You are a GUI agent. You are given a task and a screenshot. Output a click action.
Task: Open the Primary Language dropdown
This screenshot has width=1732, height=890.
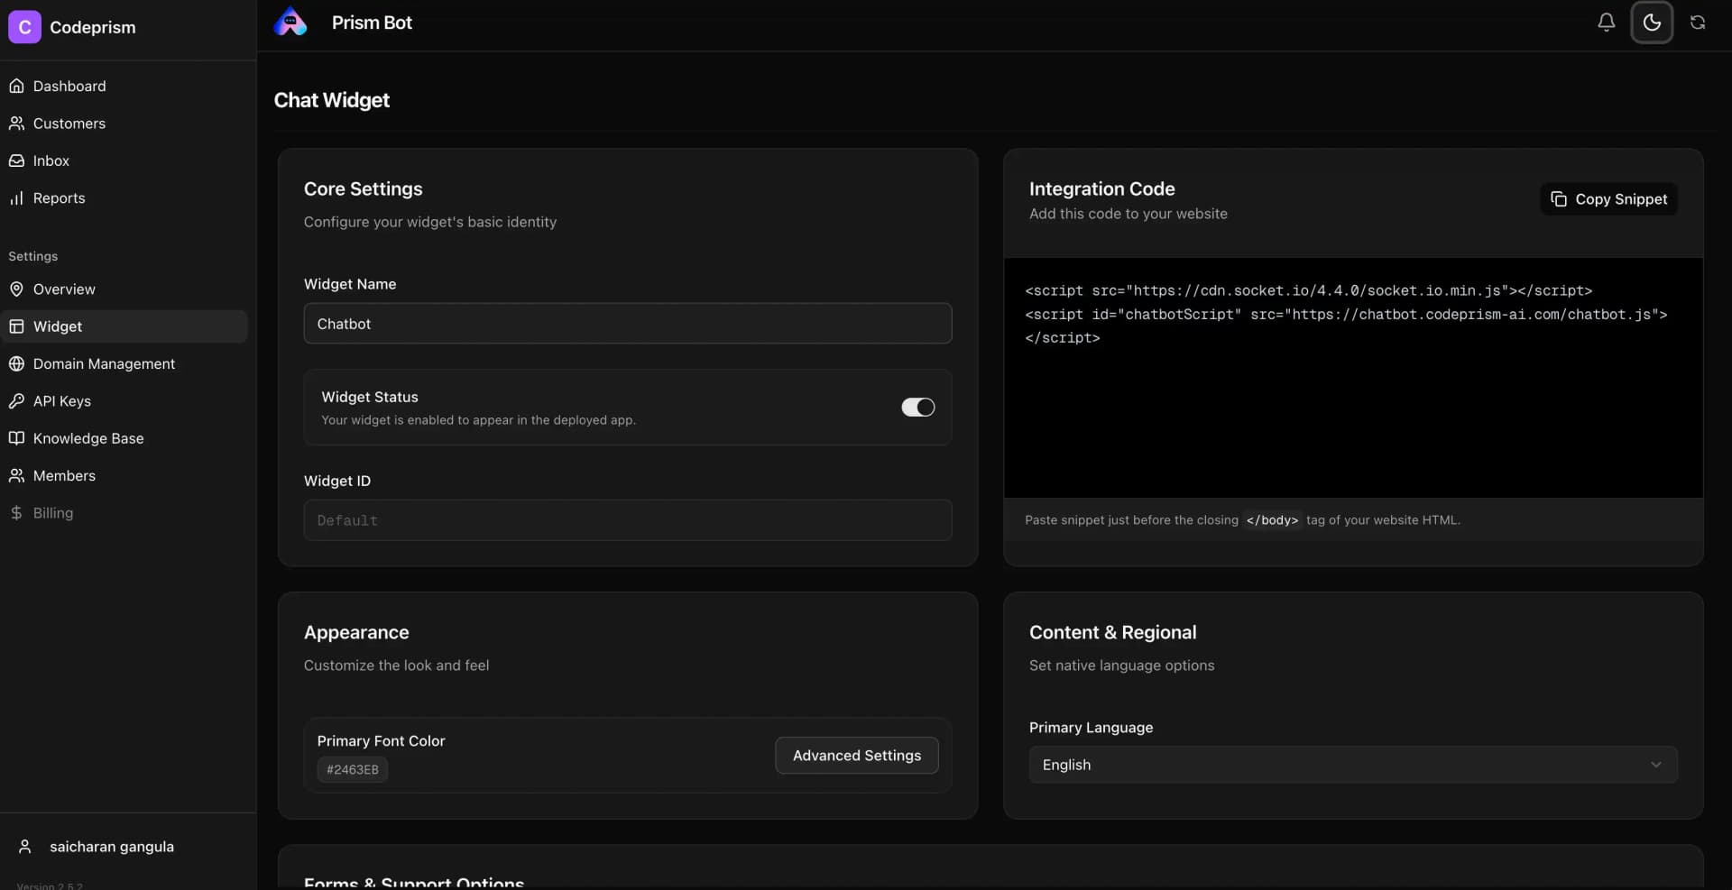(1353, 764)
